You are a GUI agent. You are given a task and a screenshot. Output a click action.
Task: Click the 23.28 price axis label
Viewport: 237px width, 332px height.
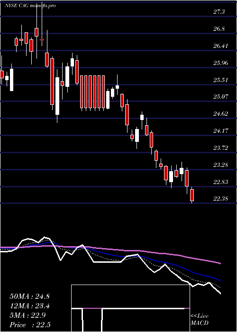220,165
